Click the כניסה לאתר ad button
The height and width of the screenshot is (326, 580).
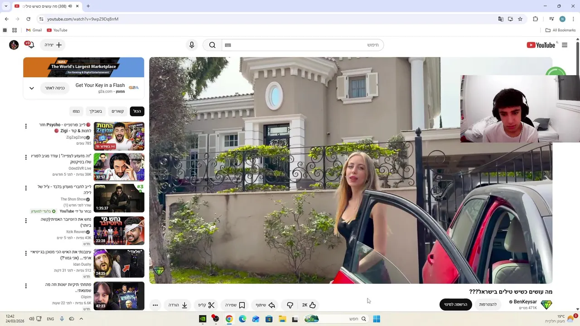(55, 88)
